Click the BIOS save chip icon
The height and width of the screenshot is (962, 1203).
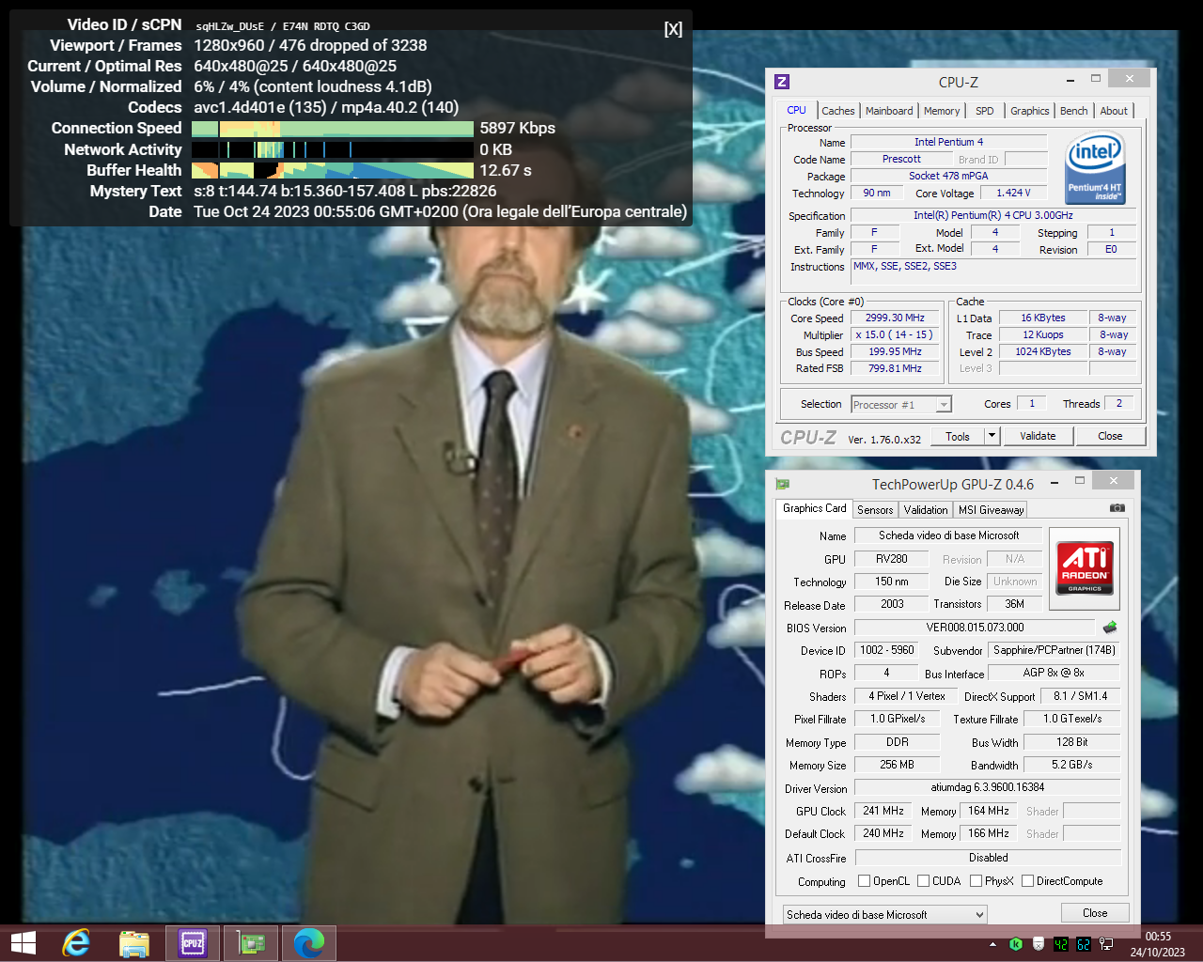click(1110, 628)
